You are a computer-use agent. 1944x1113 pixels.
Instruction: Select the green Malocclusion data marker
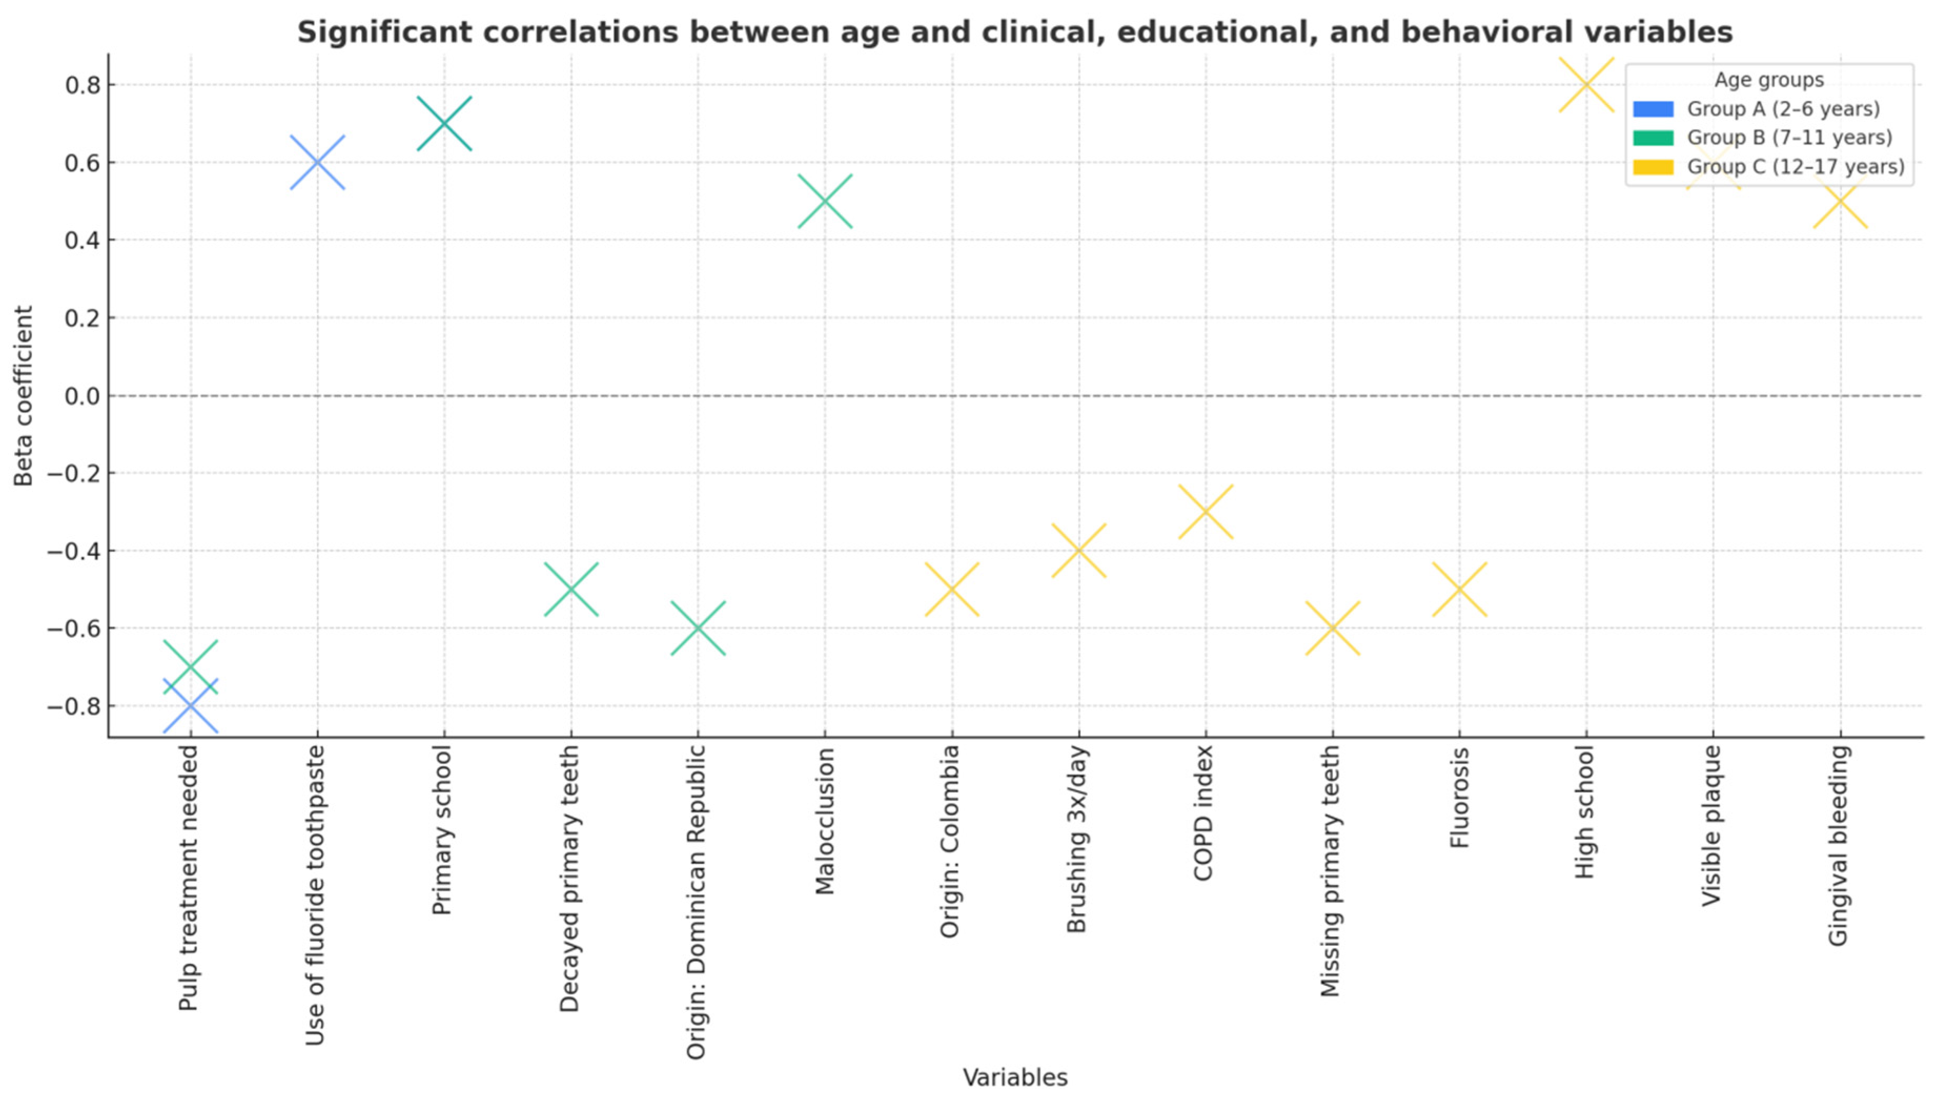[825, 201]
